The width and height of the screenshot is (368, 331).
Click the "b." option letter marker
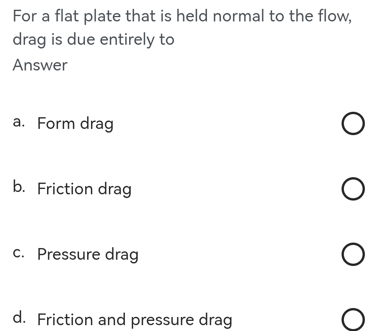[x=19, y=187]
